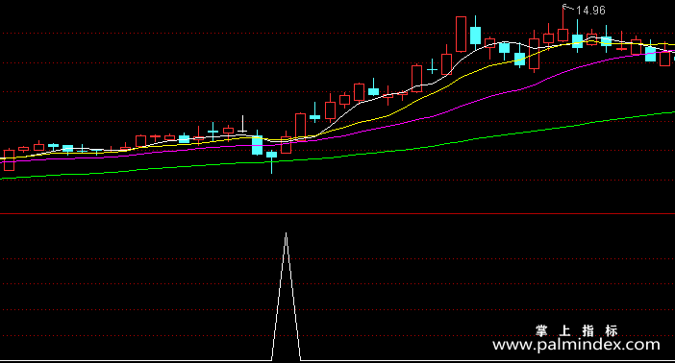Open the www.palmindex.com watermark link
Viewport: 675px width, 363px height.
576,344
